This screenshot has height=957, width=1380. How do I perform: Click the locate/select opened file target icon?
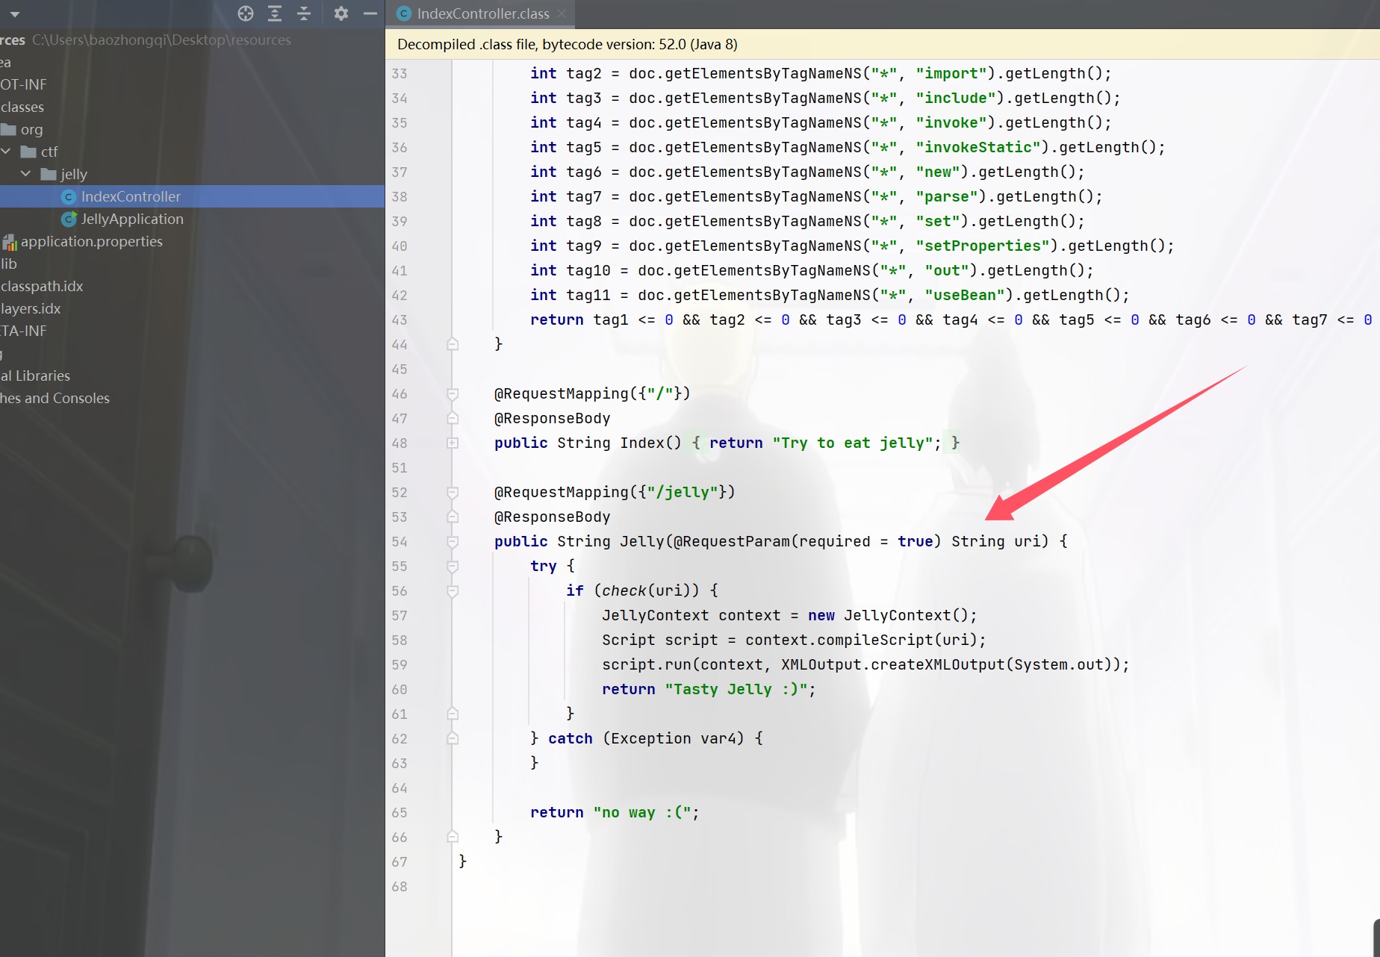click(246, 13)
